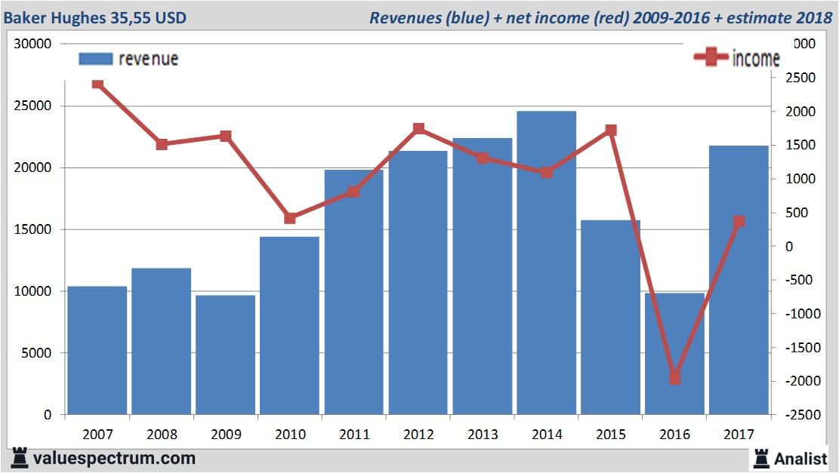The width and height of the screenshot is (839, 473).
Task: Select the 2016 revenue bar
Action: click(x=675, y=355)
